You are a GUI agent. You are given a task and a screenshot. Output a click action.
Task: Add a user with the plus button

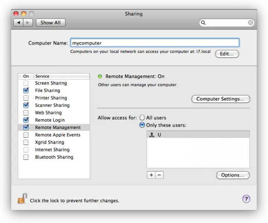(x=151, y=175)
